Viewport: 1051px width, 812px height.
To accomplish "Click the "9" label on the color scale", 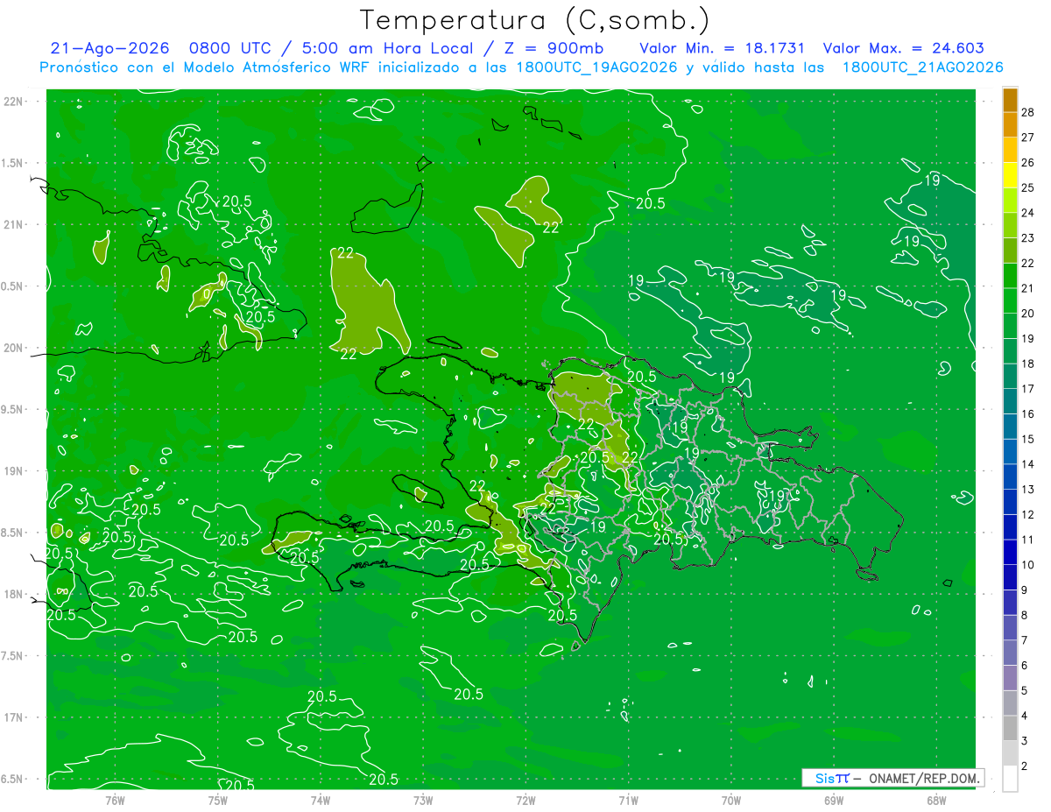I will (1025, 590).
